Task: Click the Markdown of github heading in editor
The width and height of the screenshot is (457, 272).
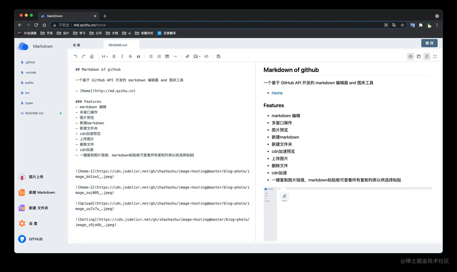Action: (x=98, y=70)
